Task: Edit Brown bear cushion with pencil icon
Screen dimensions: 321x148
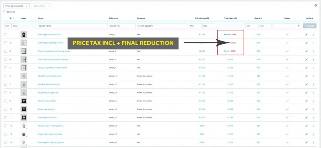Action: [x=307, y=109]
